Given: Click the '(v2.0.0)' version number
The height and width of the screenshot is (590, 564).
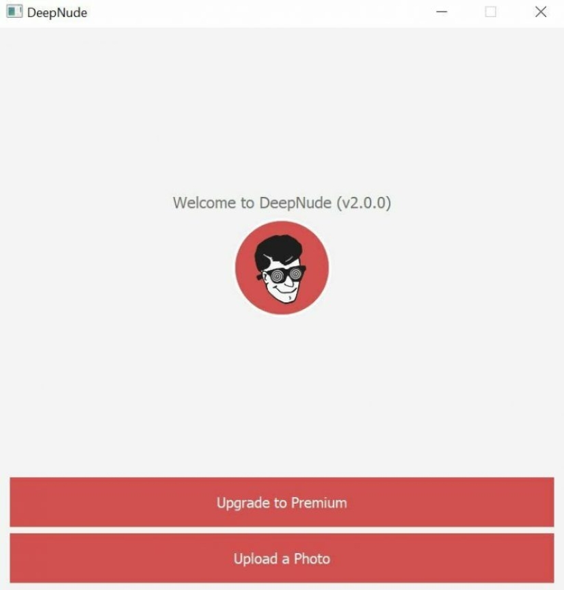Looking at the screenshot, I should [364, 203].
